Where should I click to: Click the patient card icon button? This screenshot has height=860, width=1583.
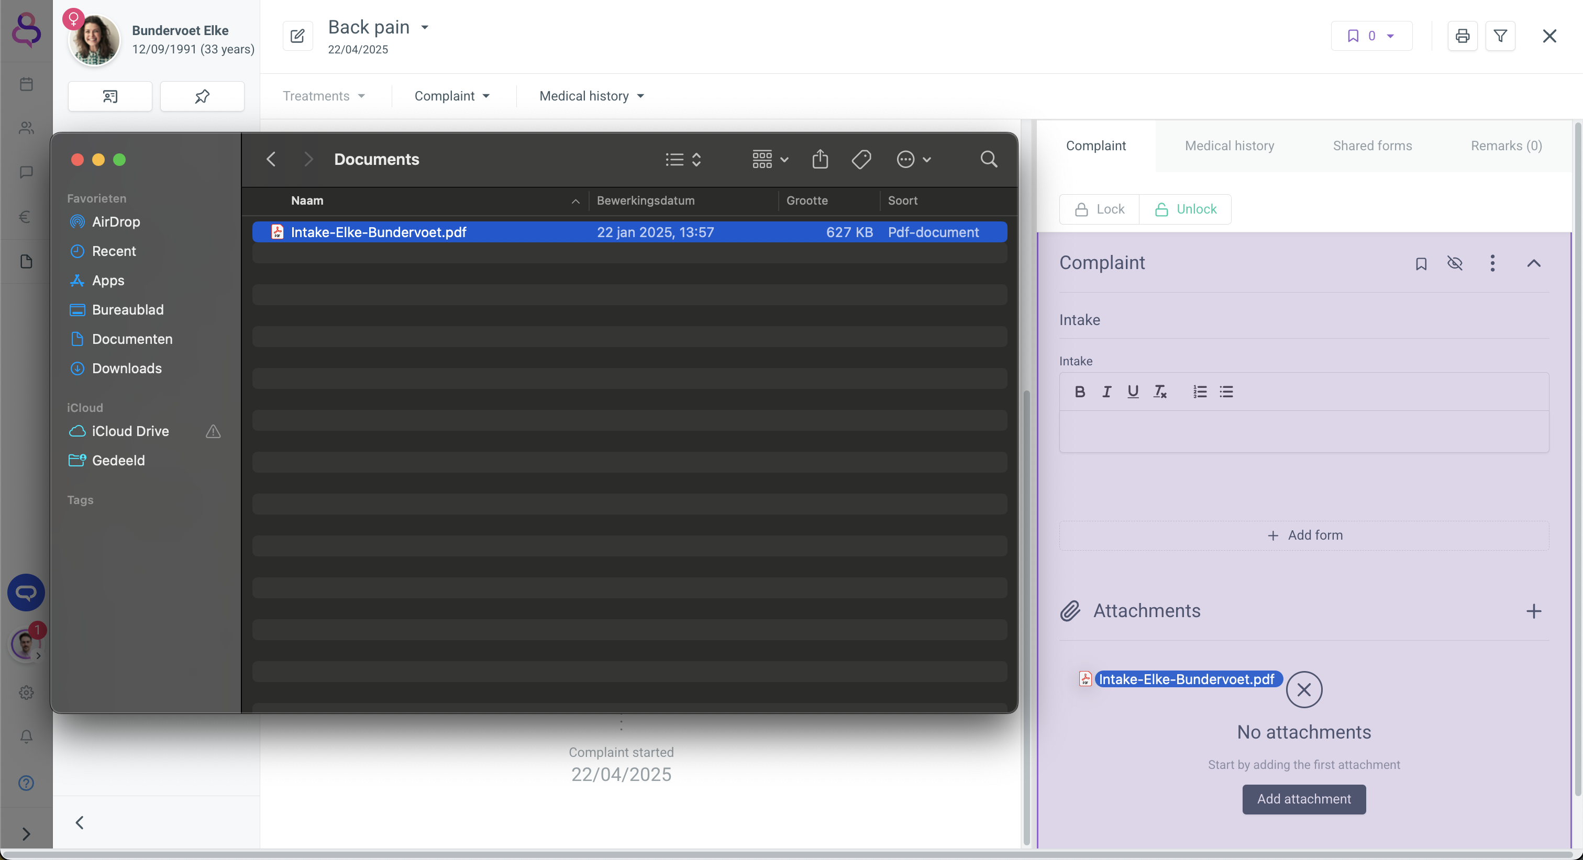(x=110, y=96)
